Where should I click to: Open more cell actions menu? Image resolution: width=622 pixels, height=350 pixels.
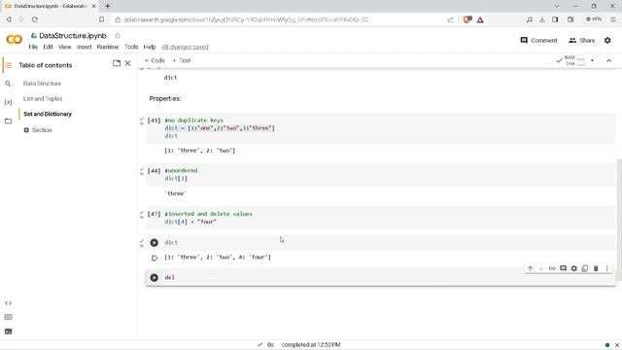(606, 268)
